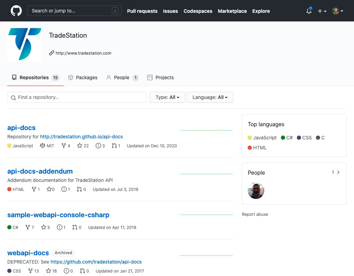This screenshot has width=354, height=276.
Task: Click the MIT license on api-docs
Action: (47, 146)
